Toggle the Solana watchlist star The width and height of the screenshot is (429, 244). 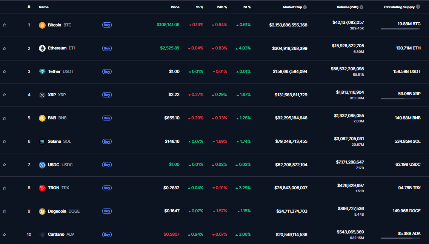pos(5,142)
